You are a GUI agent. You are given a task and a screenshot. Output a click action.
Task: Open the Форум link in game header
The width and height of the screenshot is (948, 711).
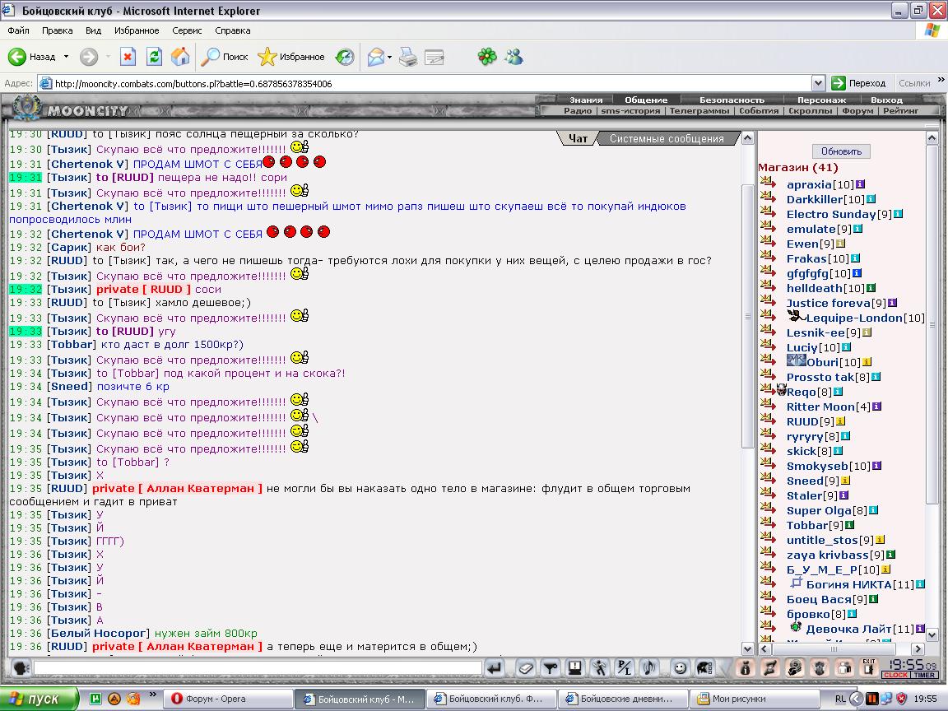pyautogui.click(x=857, y=110)
